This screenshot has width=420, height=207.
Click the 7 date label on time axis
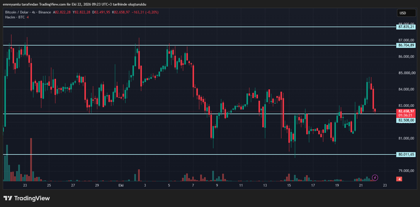[193, 185]
